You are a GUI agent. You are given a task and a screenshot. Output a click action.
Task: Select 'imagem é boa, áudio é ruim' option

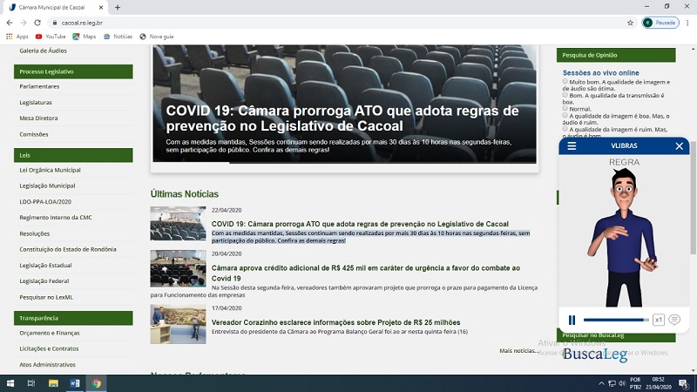point(565,115)
